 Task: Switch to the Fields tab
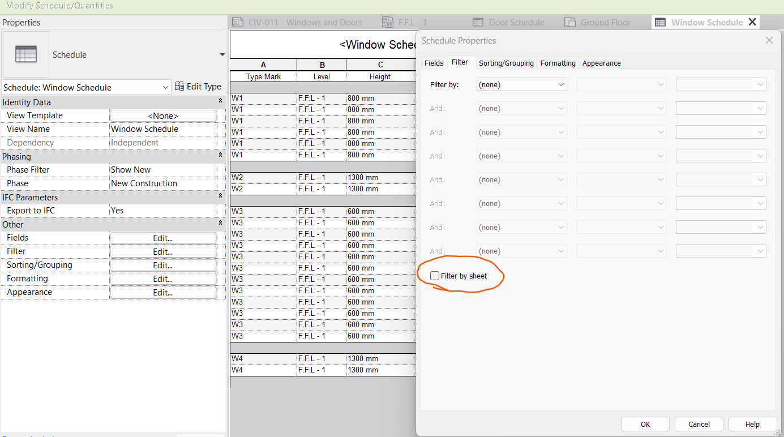point(434,63)
